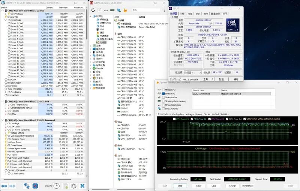Click the blue monitors icon in AIDA64 toolbar
This screenshot has width=300, height=191.
[119, 10]
